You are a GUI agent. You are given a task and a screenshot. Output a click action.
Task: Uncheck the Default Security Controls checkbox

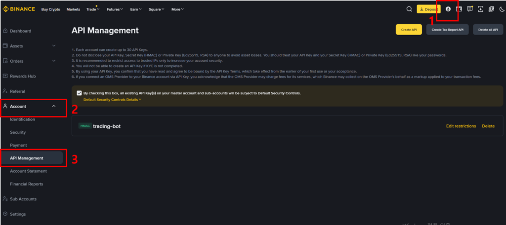pyautogui.click(x=80, y=93)
